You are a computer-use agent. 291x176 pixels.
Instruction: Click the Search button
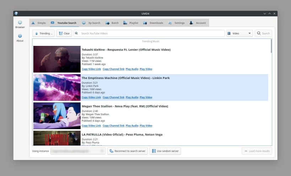(x=263, y=33)
